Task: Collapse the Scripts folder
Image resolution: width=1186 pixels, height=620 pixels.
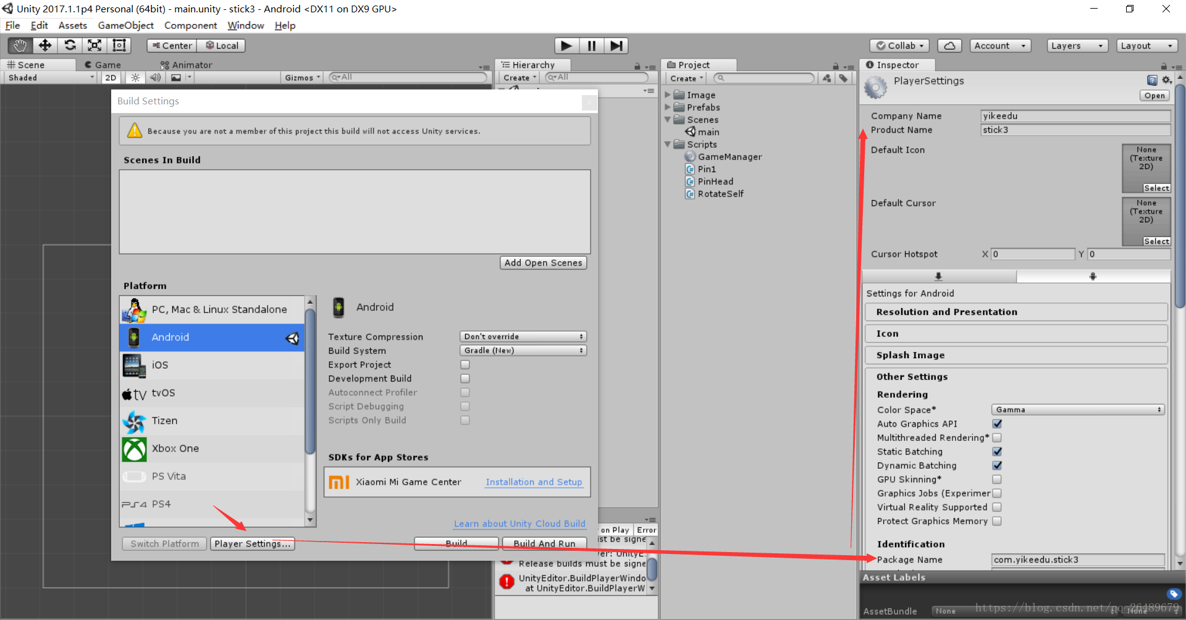Action: coord(668,145)
